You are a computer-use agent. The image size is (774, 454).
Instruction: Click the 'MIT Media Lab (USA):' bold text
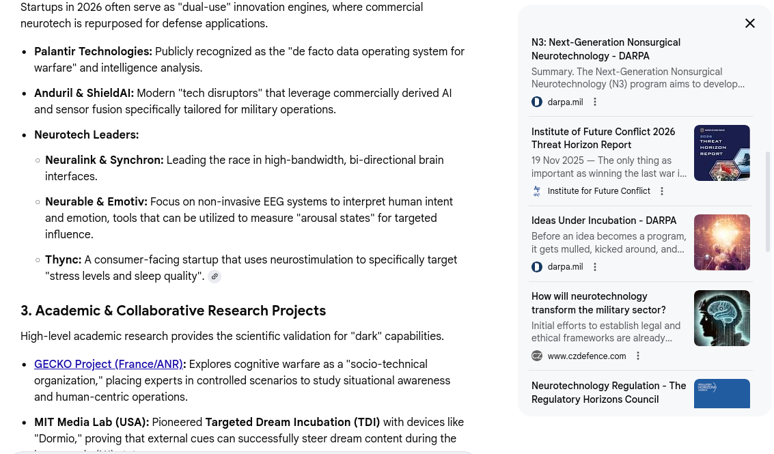92,423
